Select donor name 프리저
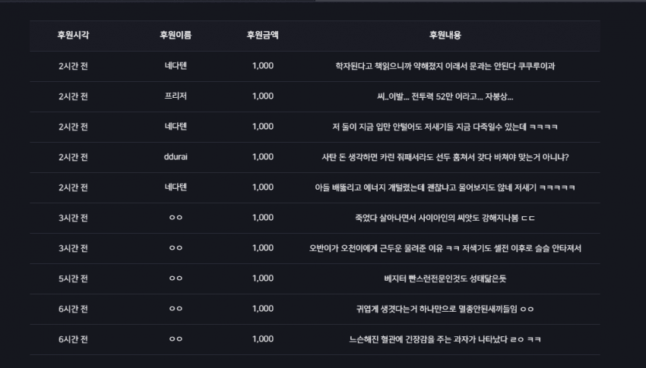The image size is (646, 368). coord(176,96)
